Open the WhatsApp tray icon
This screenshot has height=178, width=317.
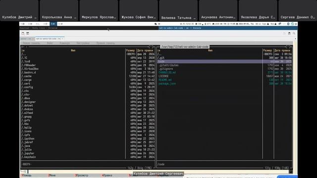pyautogui.click(x=292, y=24)
